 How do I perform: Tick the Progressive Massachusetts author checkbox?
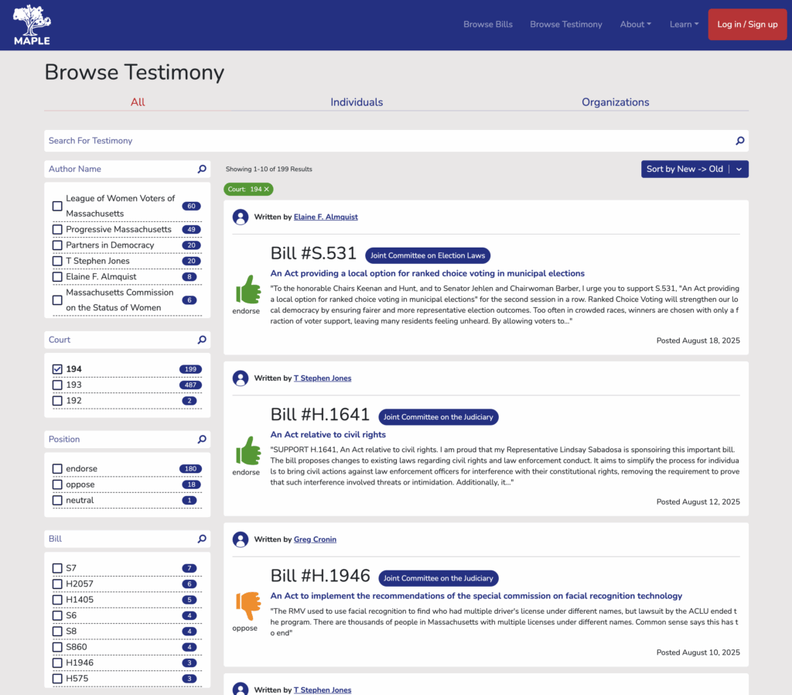point(57,230)
